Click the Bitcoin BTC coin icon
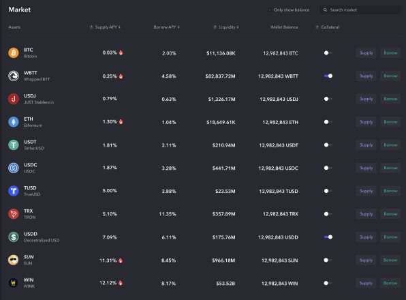 click(x=14, y=53)
